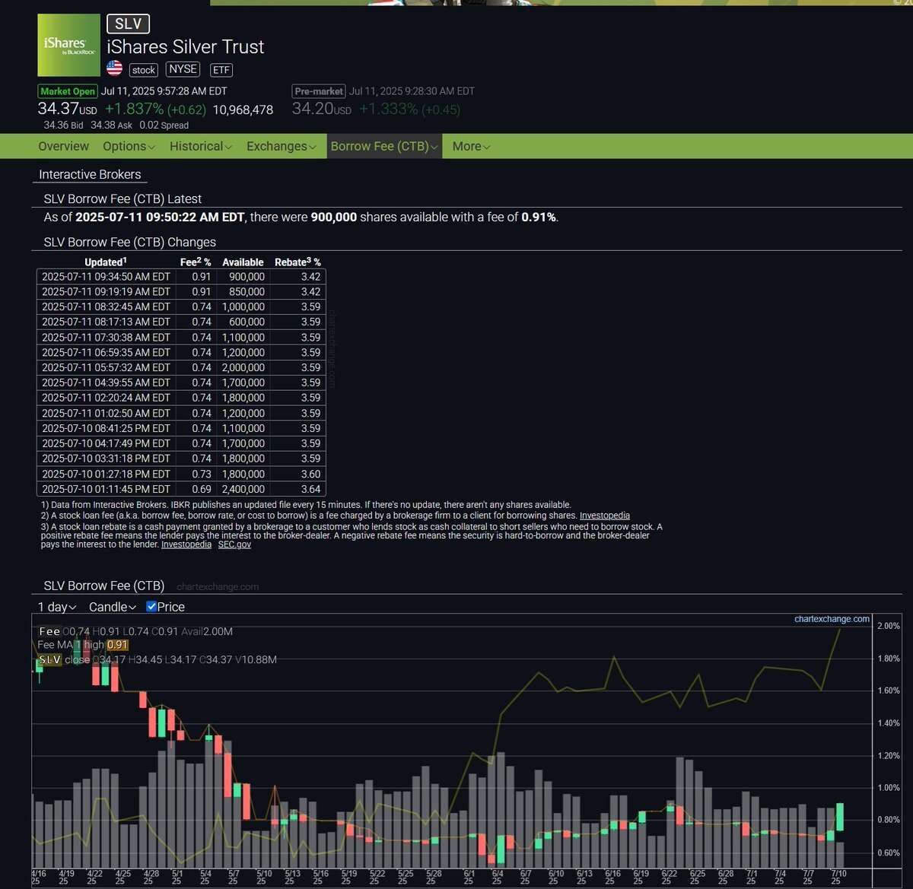Click the 34.37 USD price

click(68, 110)
